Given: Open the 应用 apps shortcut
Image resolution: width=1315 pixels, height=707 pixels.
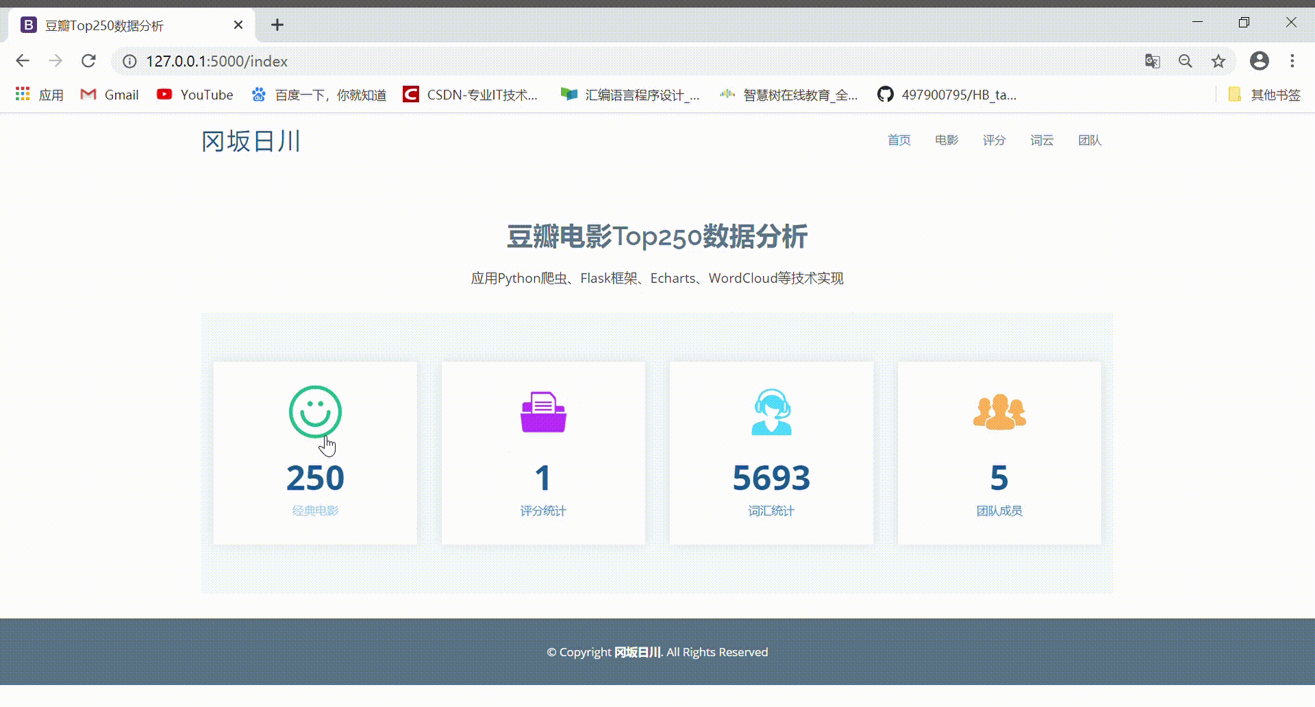Looking at the screenshot, I should (40, 95).
